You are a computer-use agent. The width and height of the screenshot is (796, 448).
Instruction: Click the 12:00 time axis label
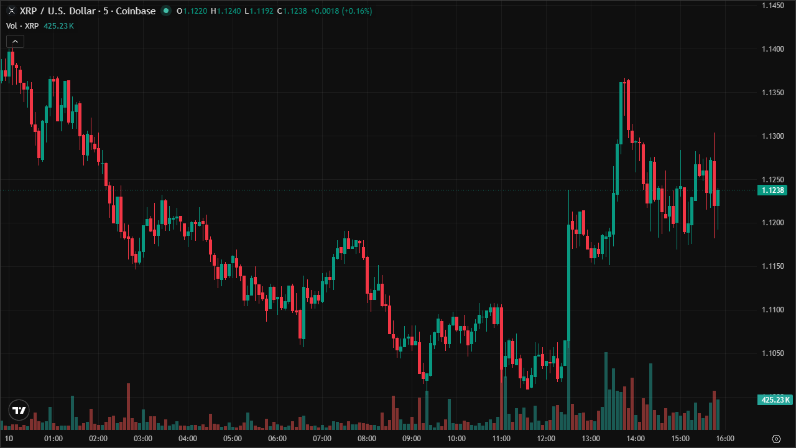pyautogui.click(x=546, y=439)
